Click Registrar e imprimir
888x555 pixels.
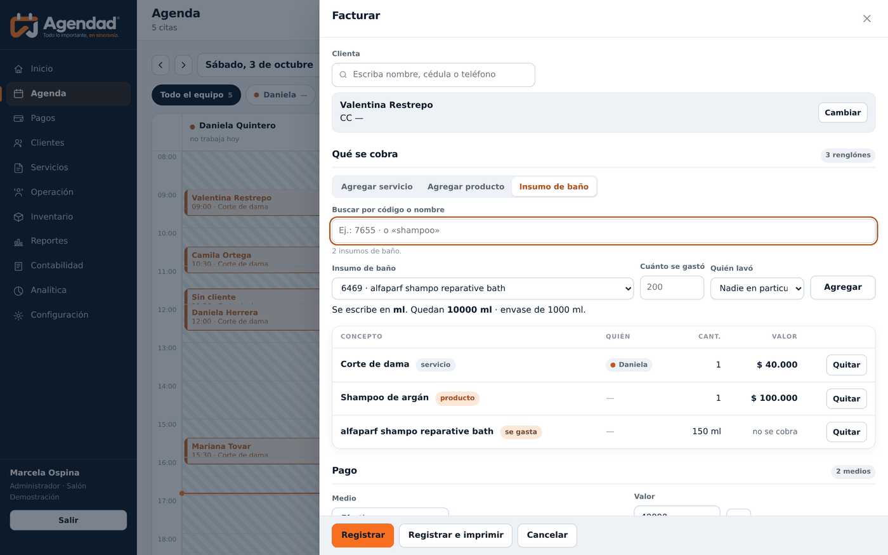pyautogui.click(x=456, y=535)
